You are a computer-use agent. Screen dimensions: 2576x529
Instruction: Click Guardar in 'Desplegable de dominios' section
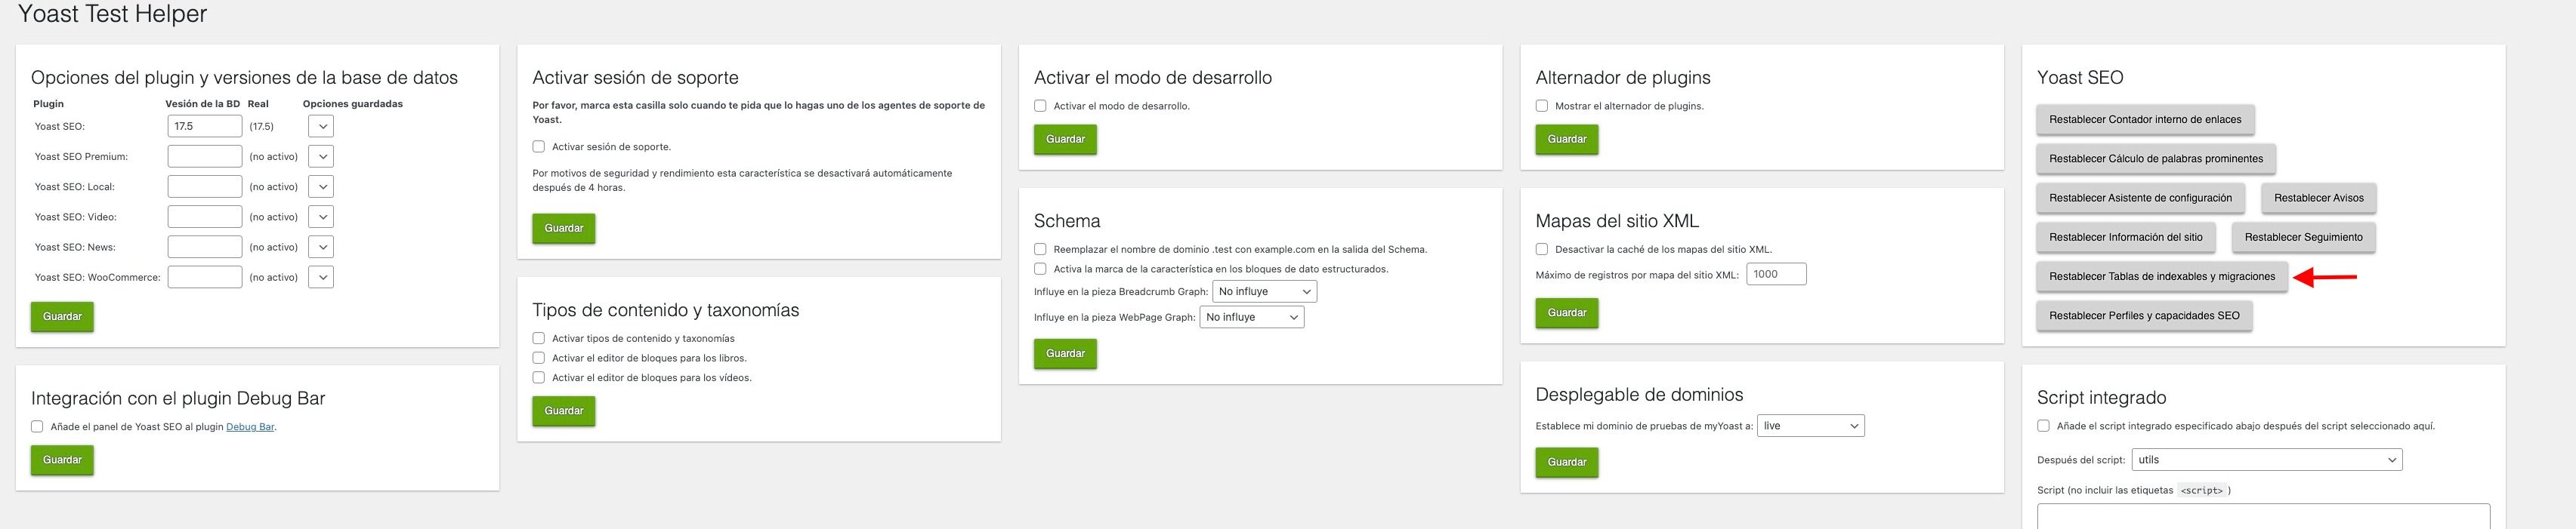pos(1567,463)
